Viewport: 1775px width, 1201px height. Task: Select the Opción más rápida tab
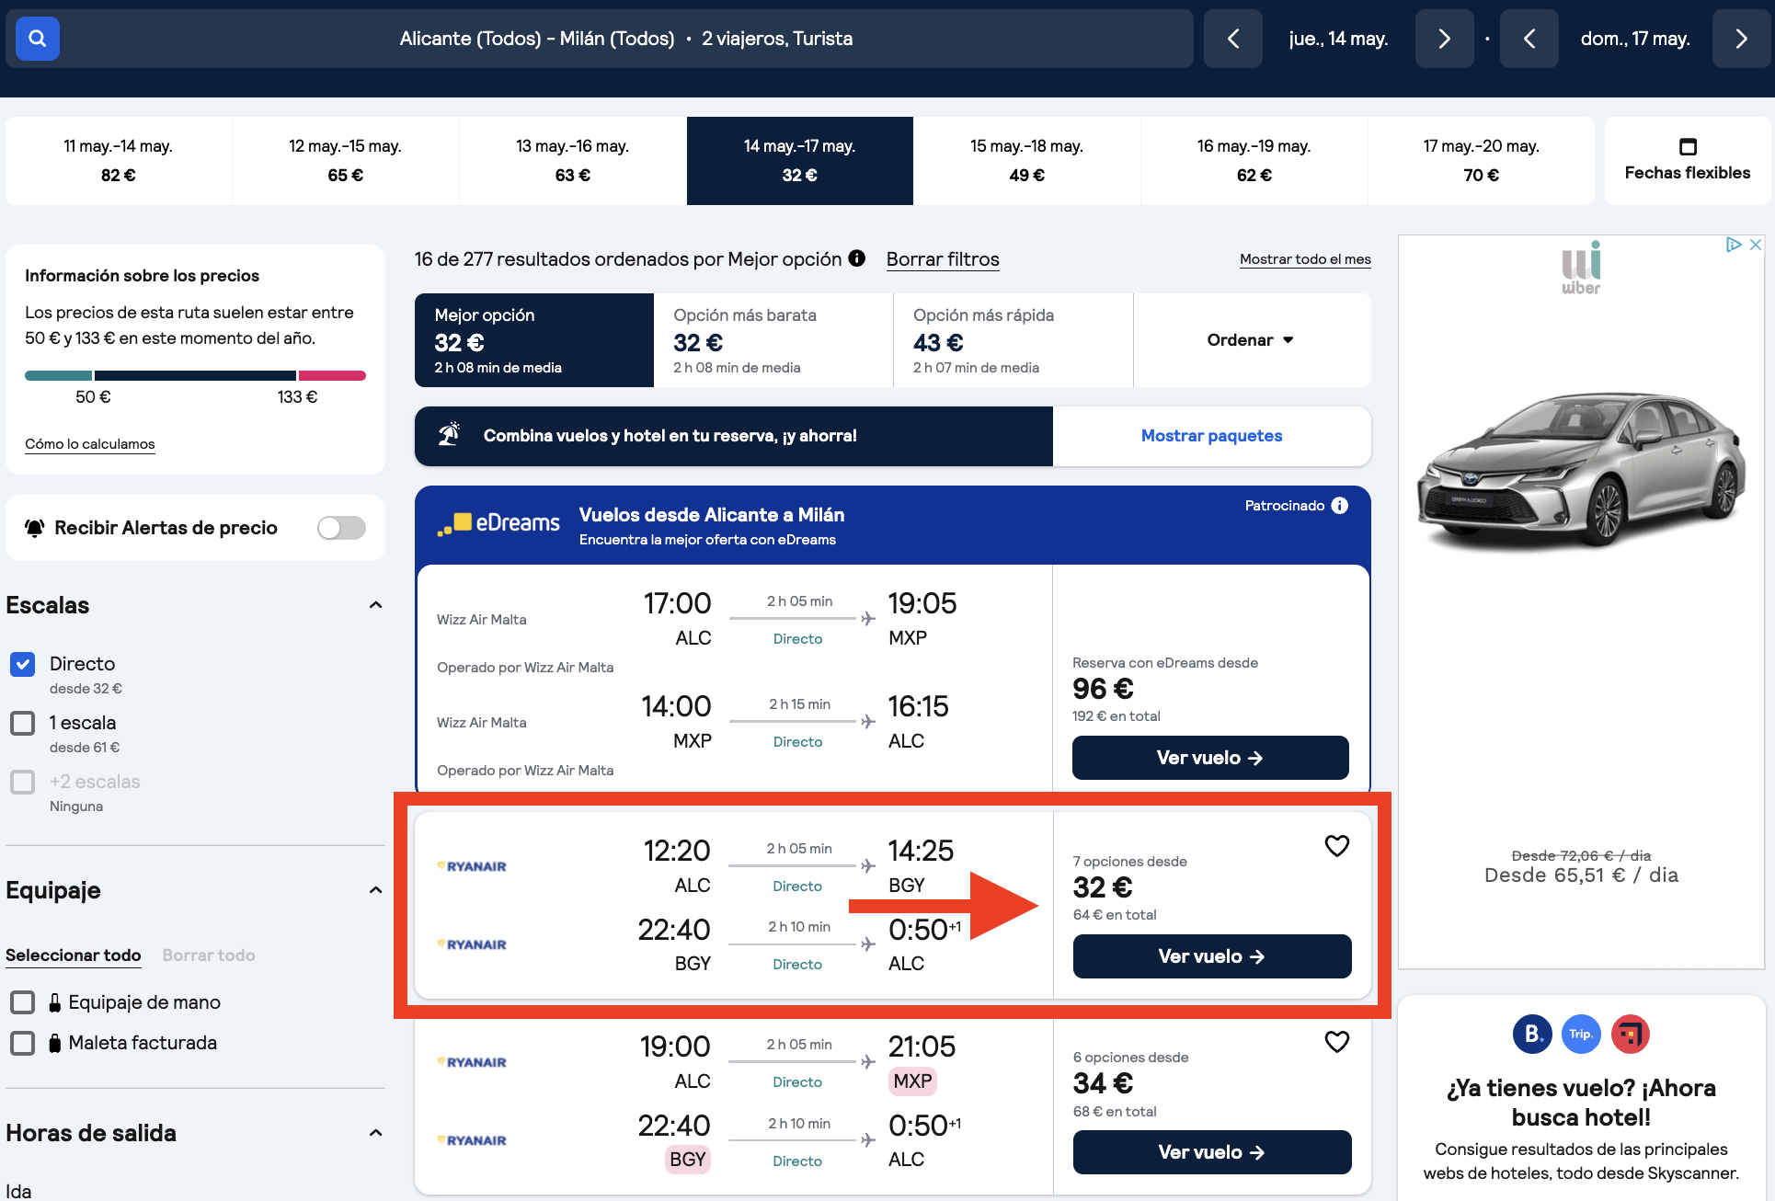[1013, 340]
